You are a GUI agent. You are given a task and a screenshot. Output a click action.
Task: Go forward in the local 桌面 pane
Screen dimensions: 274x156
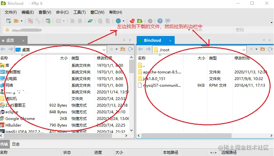tap(11, 49)
